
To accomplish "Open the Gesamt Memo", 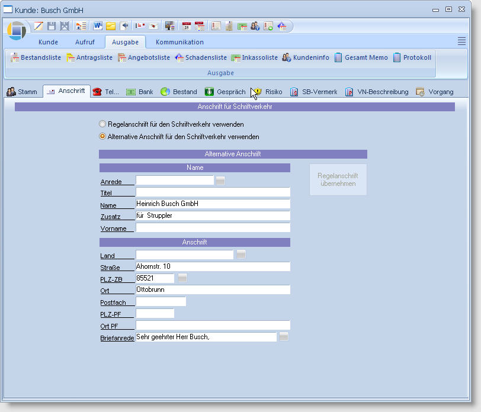I will (361, 57).
